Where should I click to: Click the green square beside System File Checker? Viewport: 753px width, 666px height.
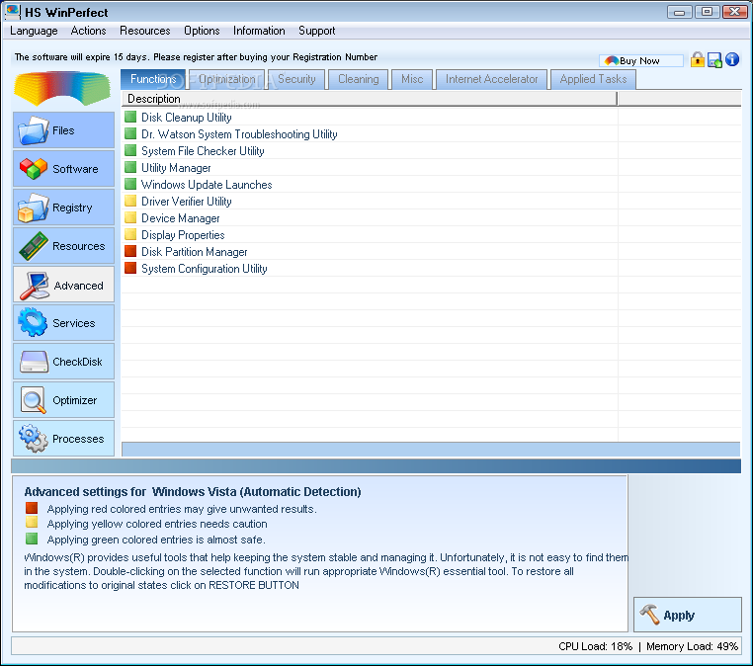click(x=130, y=150)
